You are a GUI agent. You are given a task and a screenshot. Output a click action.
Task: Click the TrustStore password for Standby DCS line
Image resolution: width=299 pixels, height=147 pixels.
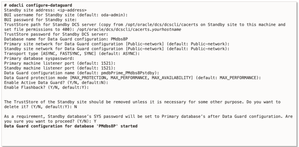[x=56, y=34]
